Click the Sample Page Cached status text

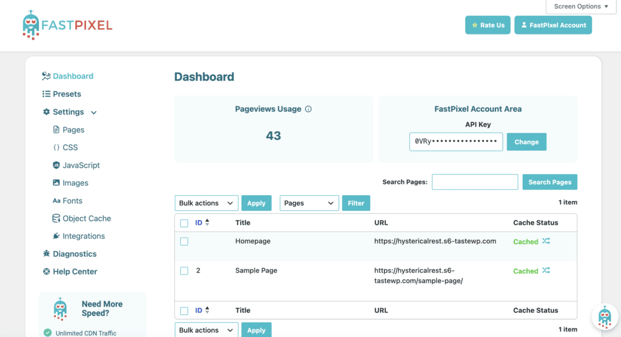[x=526, y=272]
